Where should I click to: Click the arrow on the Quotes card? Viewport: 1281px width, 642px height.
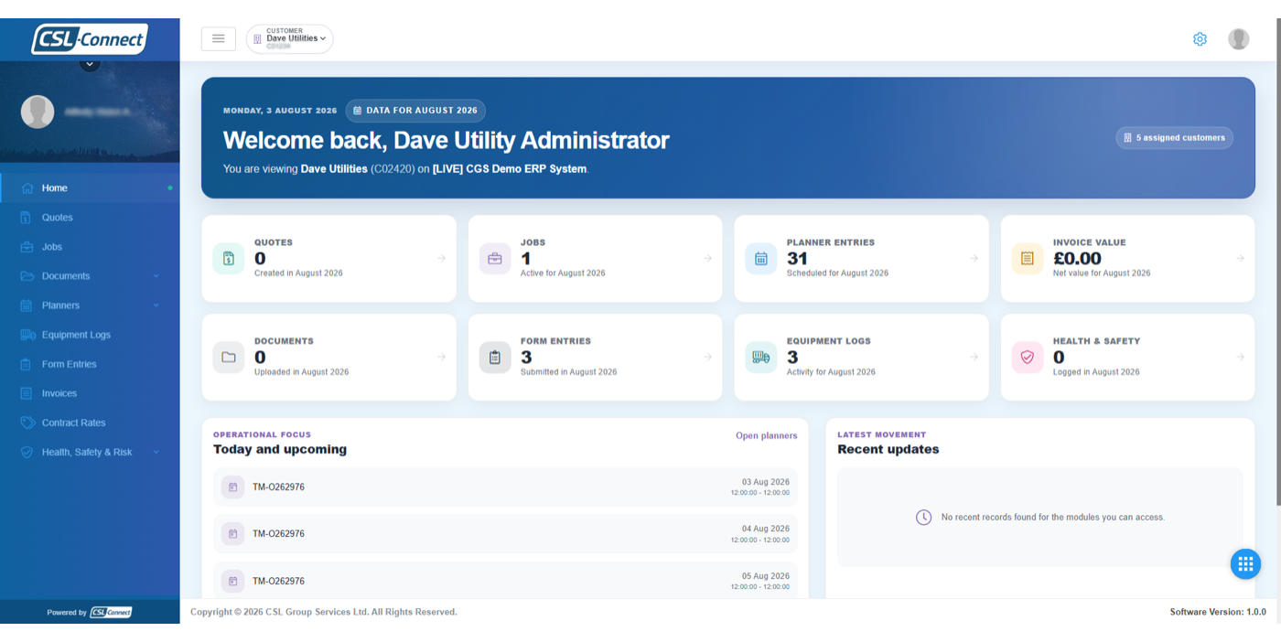point(441,259)
